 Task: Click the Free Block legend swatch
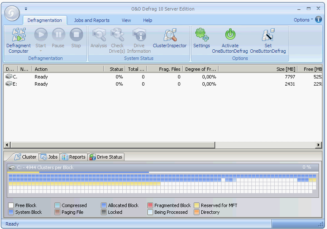(11, 205)
